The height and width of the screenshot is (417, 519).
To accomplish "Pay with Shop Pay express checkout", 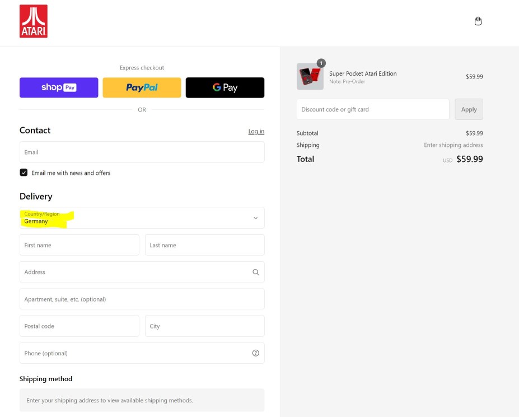I will (x=59, y=87).
